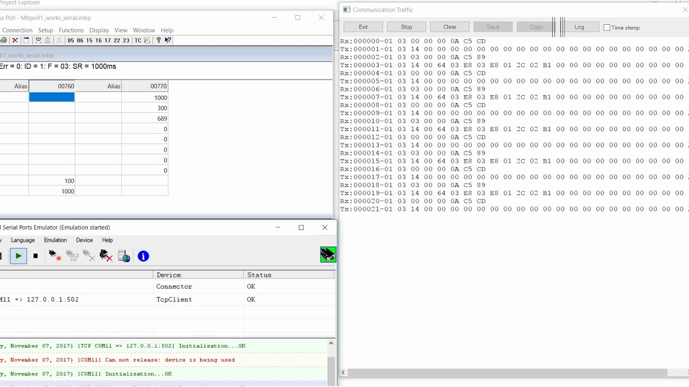Image resolution: width=689 pixels, height=387 pixels.
Task: Click Exit button in Communication Traffic
Action: [x=363, y=27]
